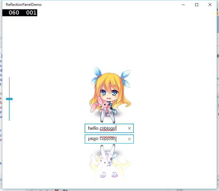This screenshot has height=191, width=219.
Task: Click the 'hello cnblogs!' text input field
Action: click(109, 128)
